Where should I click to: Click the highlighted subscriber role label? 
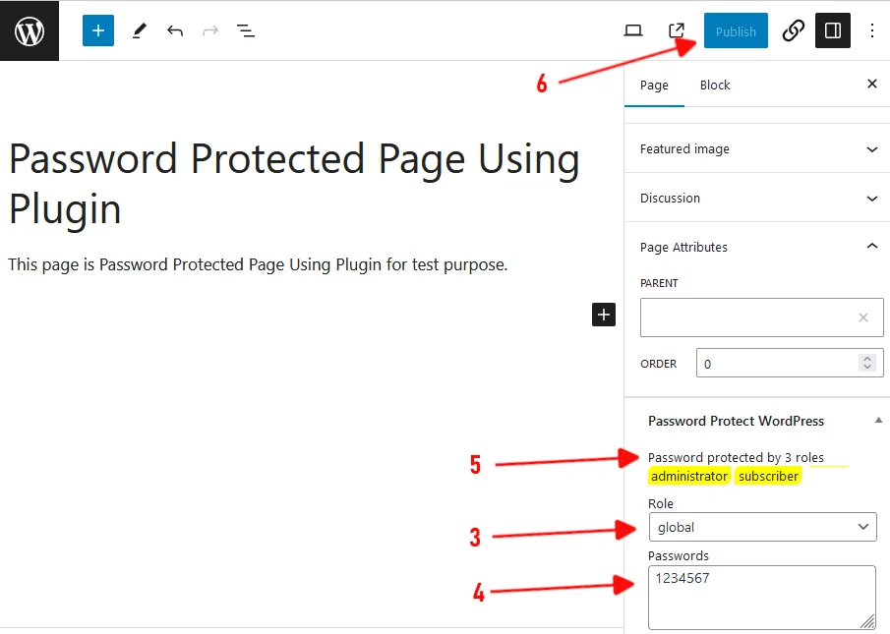click(768, 476)
